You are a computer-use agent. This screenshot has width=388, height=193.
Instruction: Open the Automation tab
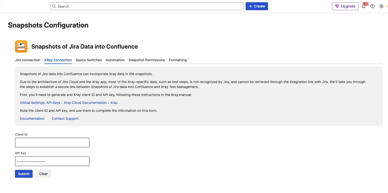point(115,60)
